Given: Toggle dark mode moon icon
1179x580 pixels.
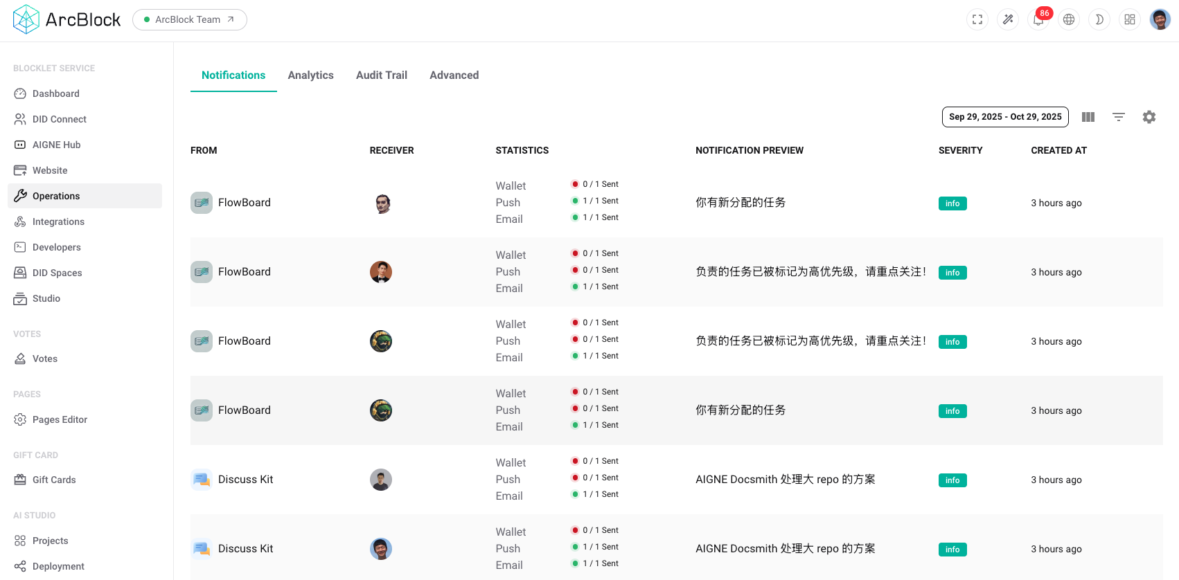Looking at the screenshot, I should [1099, 19].
